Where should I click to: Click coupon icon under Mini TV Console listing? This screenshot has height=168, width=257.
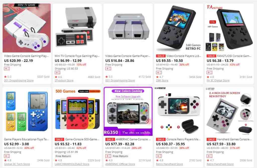pyautogui.click(x=57, y=72)
